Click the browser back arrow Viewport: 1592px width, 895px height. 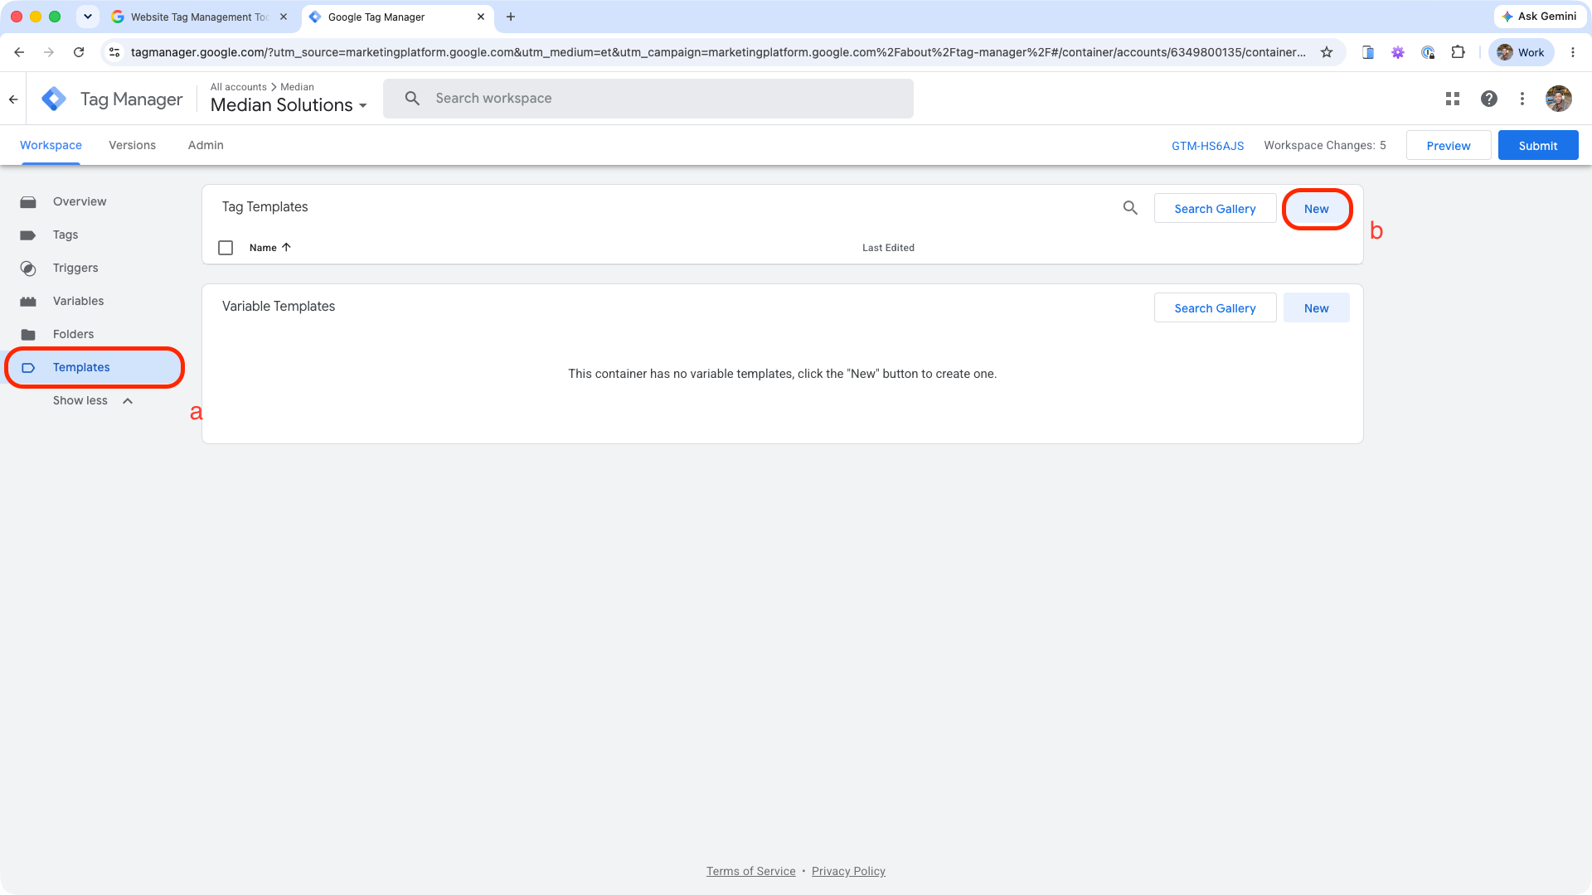click(x=19, y=52)
